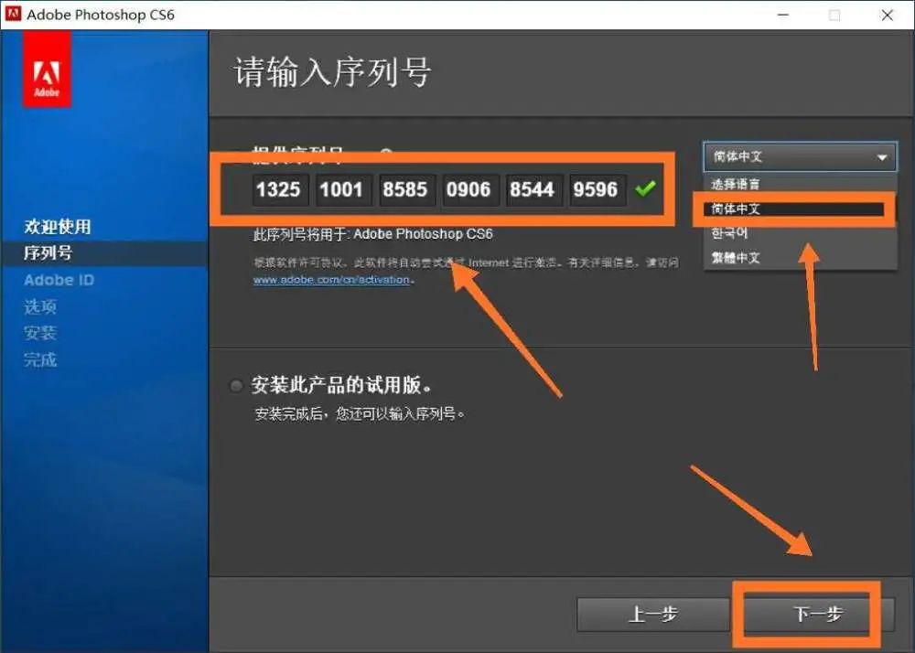This screenshot has height=653, width=915.
Task: Click the text 此序列号将用于: Adobe Photoshop CS6
Action: point(373,234)
